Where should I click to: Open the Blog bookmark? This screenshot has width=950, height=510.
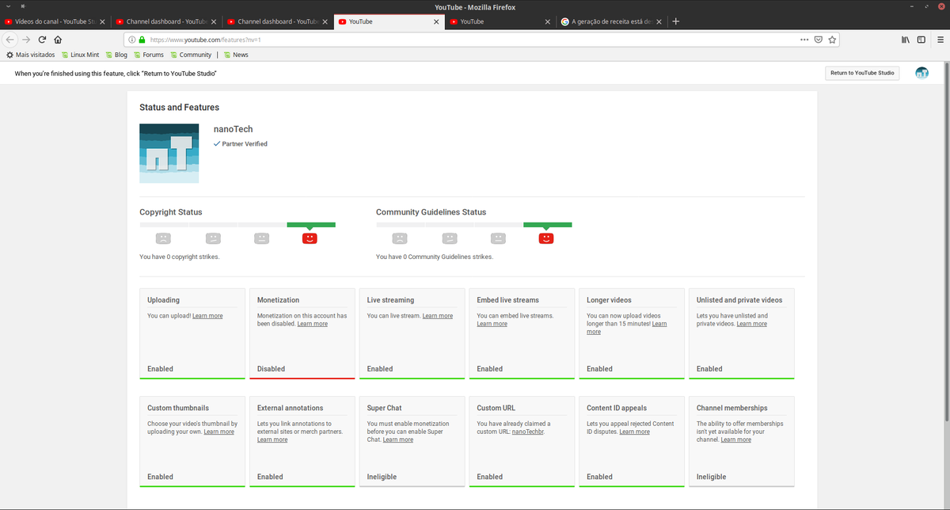click(x=116, y=55)
